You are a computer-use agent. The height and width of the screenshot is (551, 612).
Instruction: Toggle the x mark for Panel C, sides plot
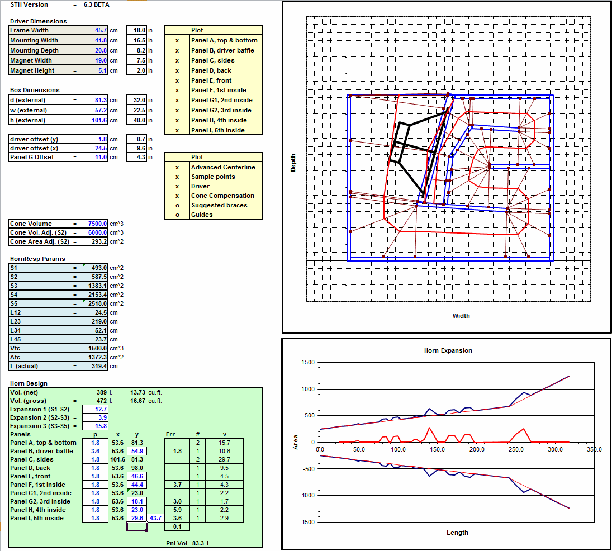tap(177, 60)
